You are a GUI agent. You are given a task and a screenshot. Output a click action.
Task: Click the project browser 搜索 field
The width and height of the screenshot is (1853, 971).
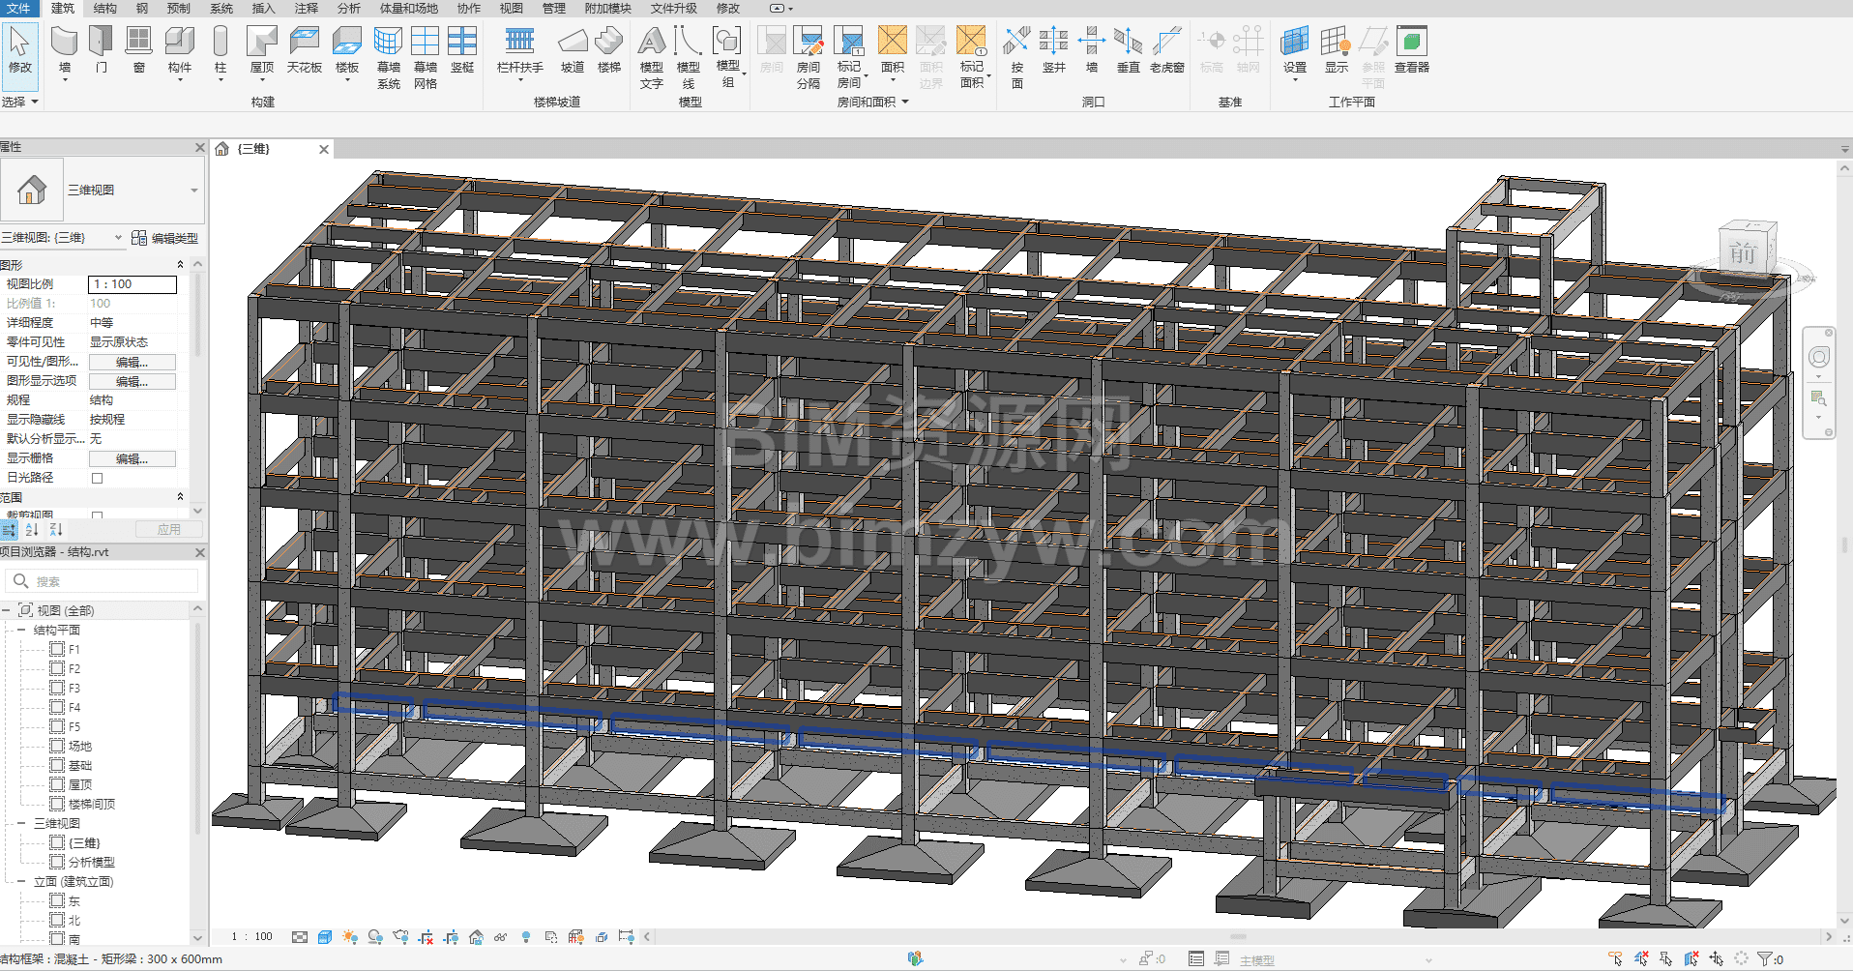(x=106, y=581)
